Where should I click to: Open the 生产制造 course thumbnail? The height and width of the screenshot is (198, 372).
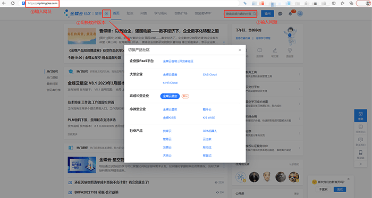click(82, 165)
